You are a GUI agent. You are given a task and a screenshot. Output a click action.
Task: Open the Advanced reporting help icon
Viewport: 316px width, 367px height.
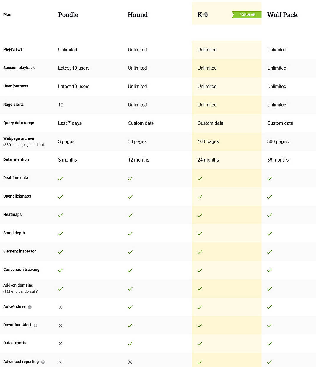point(43,362)
